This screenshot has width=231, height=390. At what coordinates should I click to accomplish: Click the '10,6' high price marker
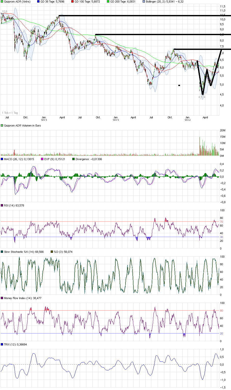pyautogui.click(x=4, y=11)
